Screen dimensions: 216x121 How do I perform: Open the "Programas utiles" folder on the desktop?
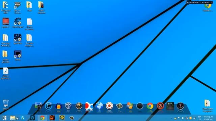[x=6, y=7]
